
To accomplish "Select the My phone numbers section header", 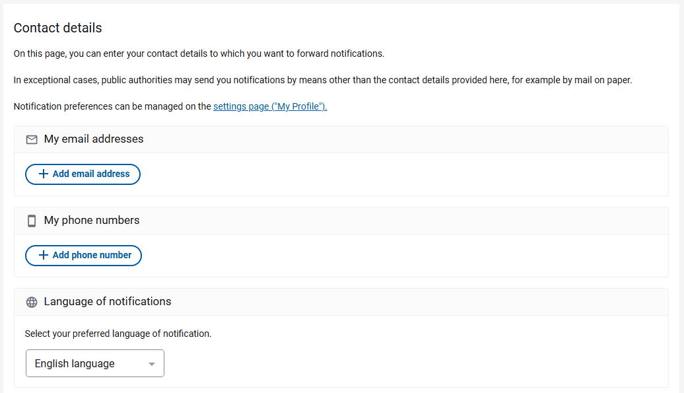I will pos(92,221).
